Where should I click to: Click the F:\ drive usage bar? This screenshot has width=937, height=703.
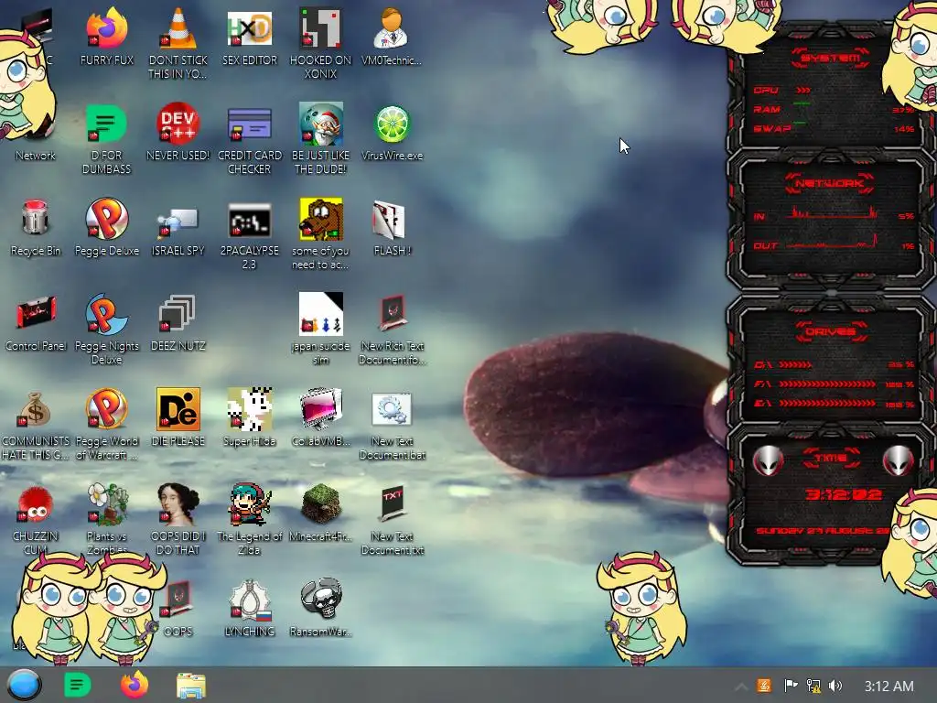coord(827,384)
